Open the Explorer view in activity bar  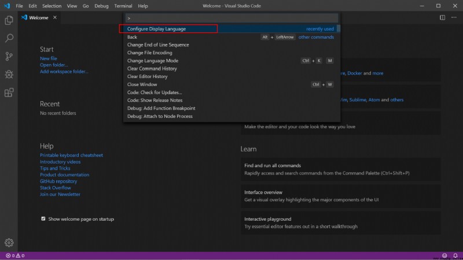click(x=9, y=20)
